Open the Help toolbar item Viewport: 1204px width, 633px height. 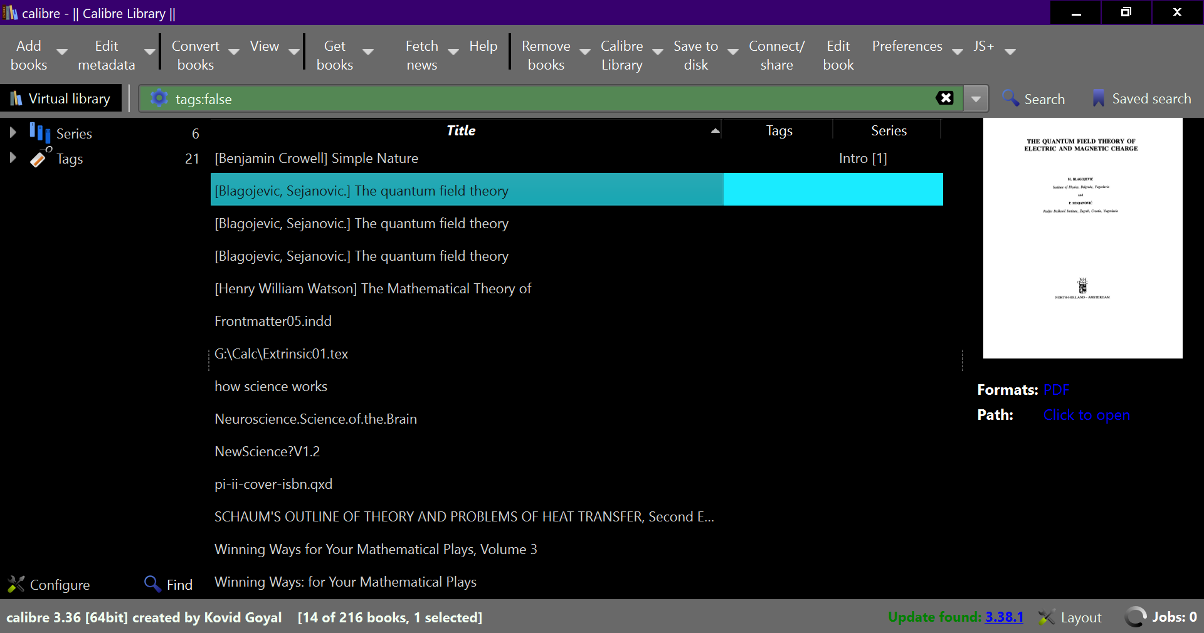click(483, 46)
